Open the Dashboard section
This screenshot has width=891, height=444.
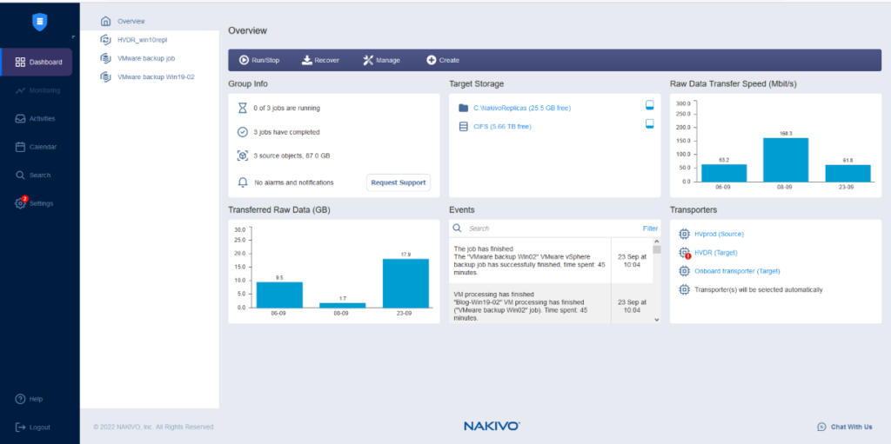[37, 62]
